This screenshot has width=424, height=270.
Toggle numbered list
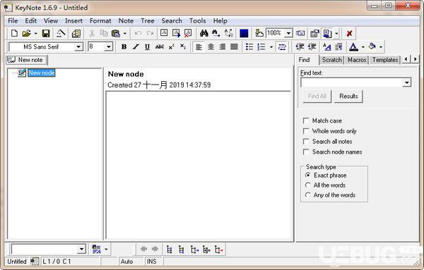(261, 47)
